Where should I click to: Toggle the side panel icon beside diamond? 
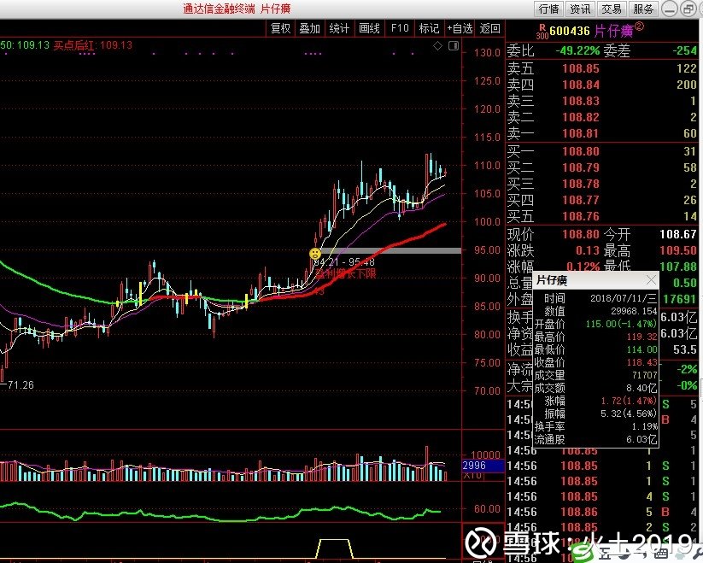tap(454, 46)
